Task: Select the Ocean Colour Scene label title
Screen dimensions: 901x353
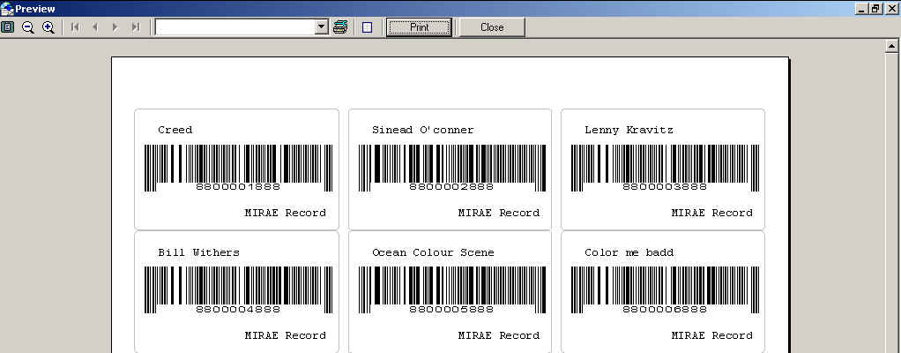Action: click(433, 252)
